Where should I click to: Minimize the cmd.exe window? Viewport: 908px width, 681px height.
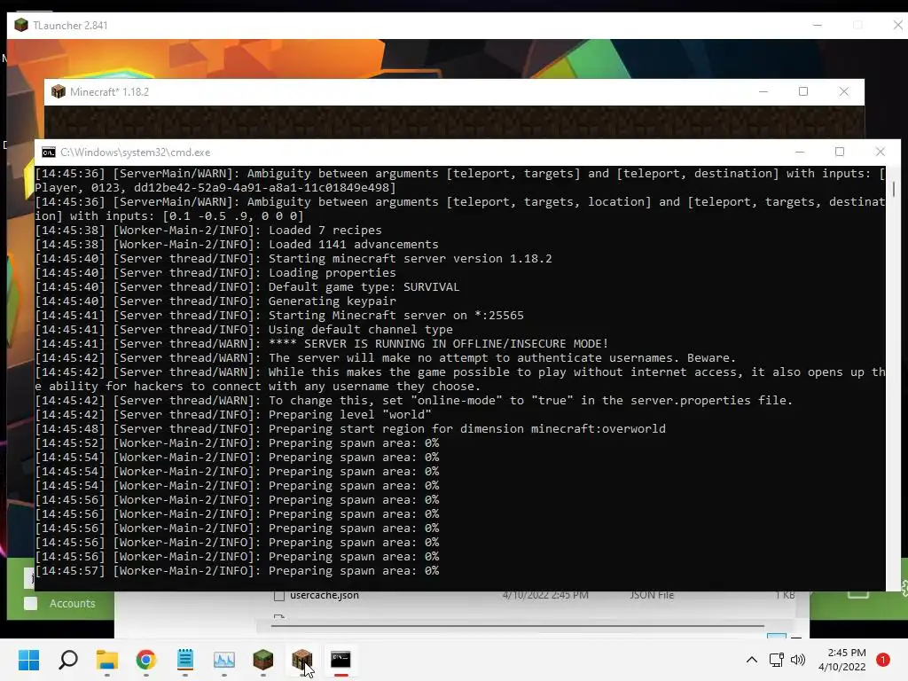[800, 152]
